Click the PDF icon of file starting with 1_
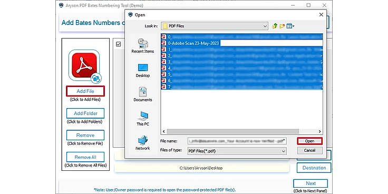Image resolution: width=388 pixels, height=194 pixels. (163, 50)
